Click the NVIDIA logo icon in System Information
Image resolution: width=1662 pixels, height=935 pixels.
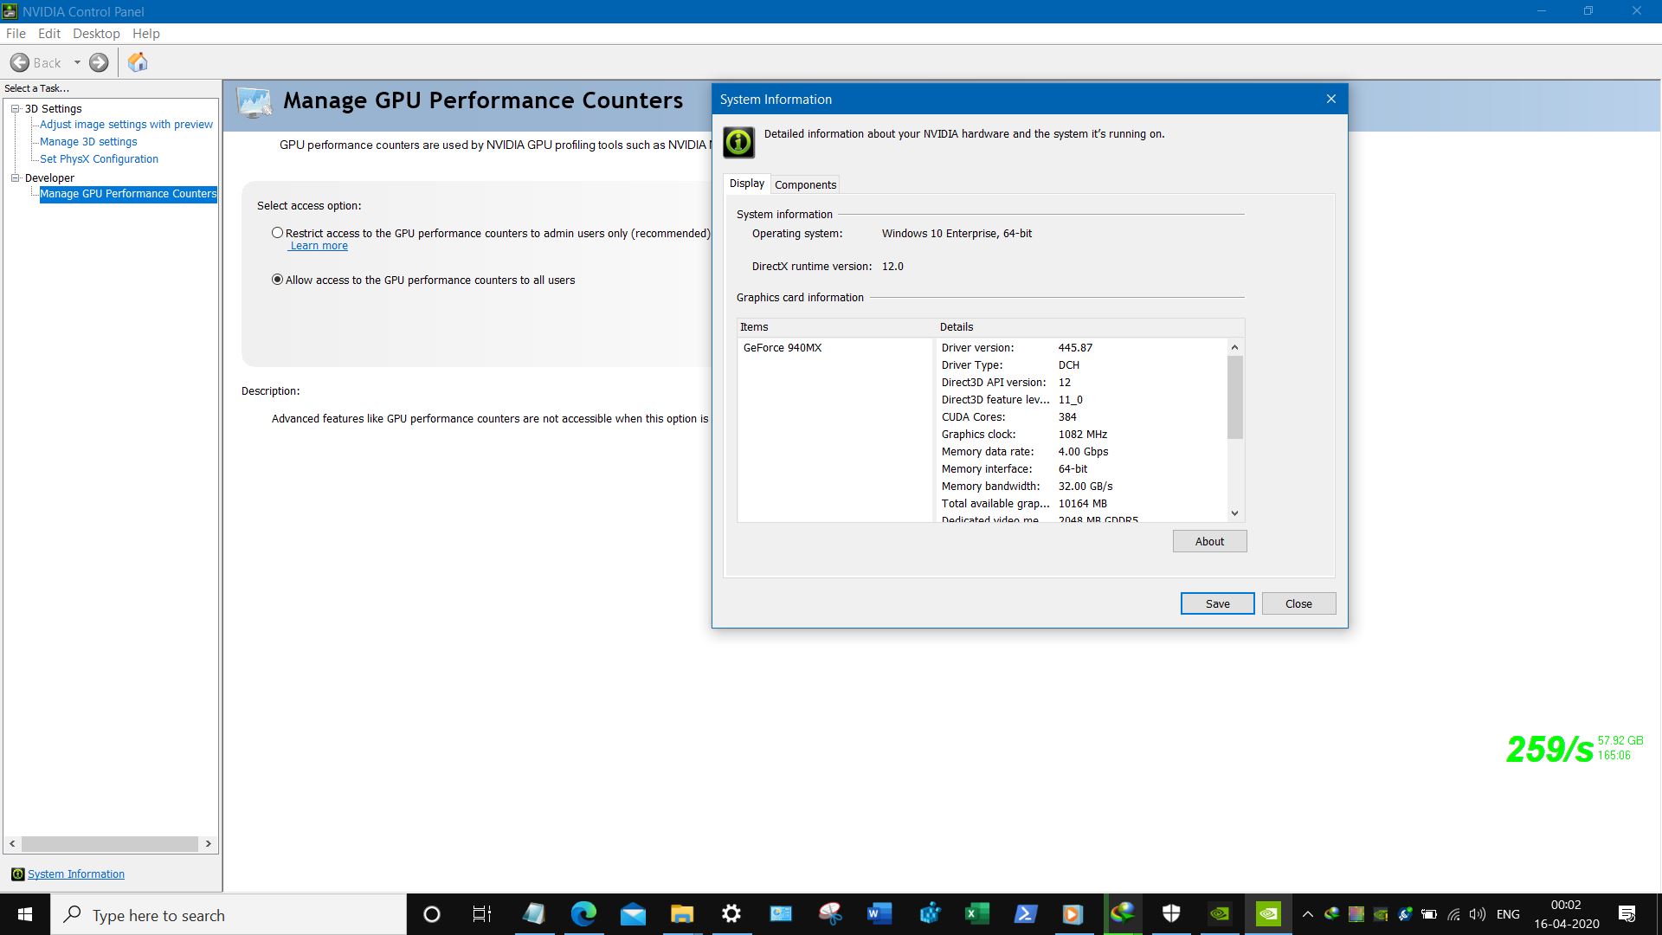click(x=738, y=140)
